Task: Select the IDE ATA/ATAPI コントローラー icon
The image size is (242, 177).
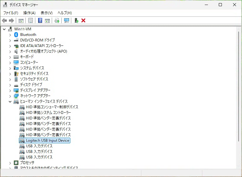Action: [16, 46]
